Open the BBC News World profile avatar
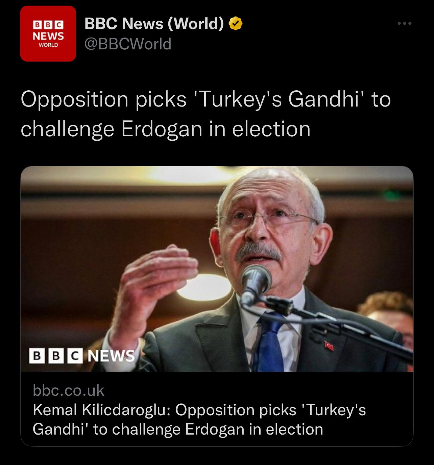This screenshot has width=434, height=465. 48,33
